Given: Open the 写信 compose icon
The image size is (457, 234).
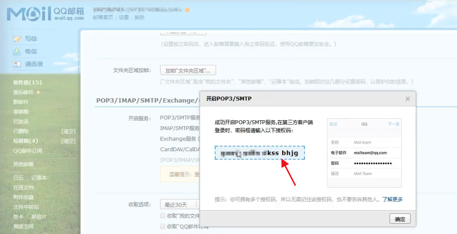Looking at the screenshot, I should pyautogui.click(x=17, y=38).
